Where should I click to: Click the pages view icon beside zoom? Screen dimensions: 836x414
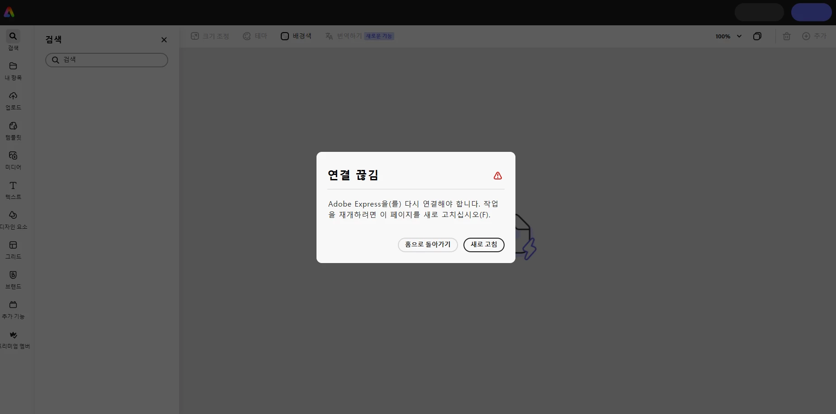(757, 36)
